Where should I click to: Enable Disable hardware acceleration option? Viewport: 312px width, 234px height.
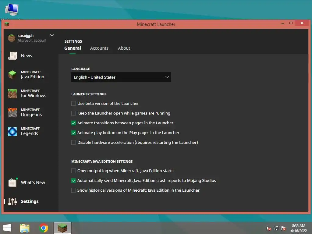pos(73,143)
